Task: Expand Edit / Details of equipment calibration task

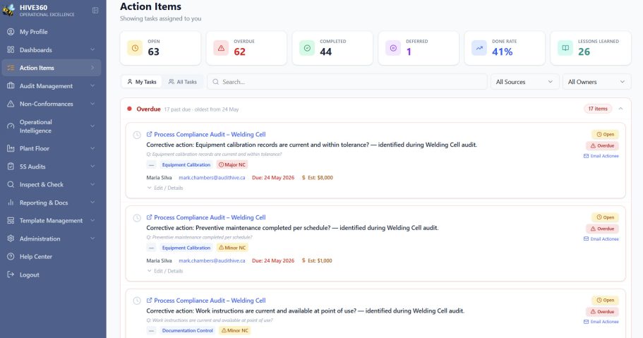Action: click(165, 188)
